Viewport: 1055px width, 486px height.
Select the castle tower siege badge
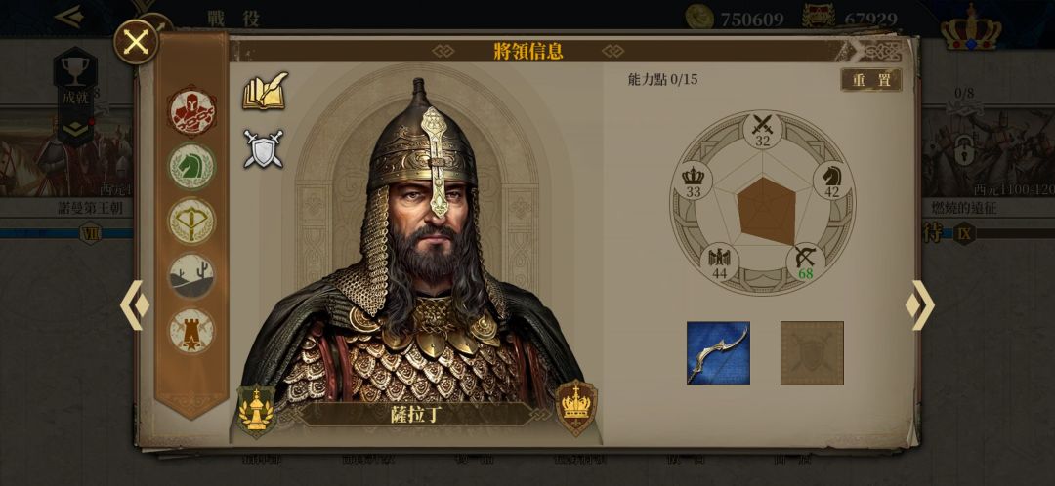tap(191, 332)
